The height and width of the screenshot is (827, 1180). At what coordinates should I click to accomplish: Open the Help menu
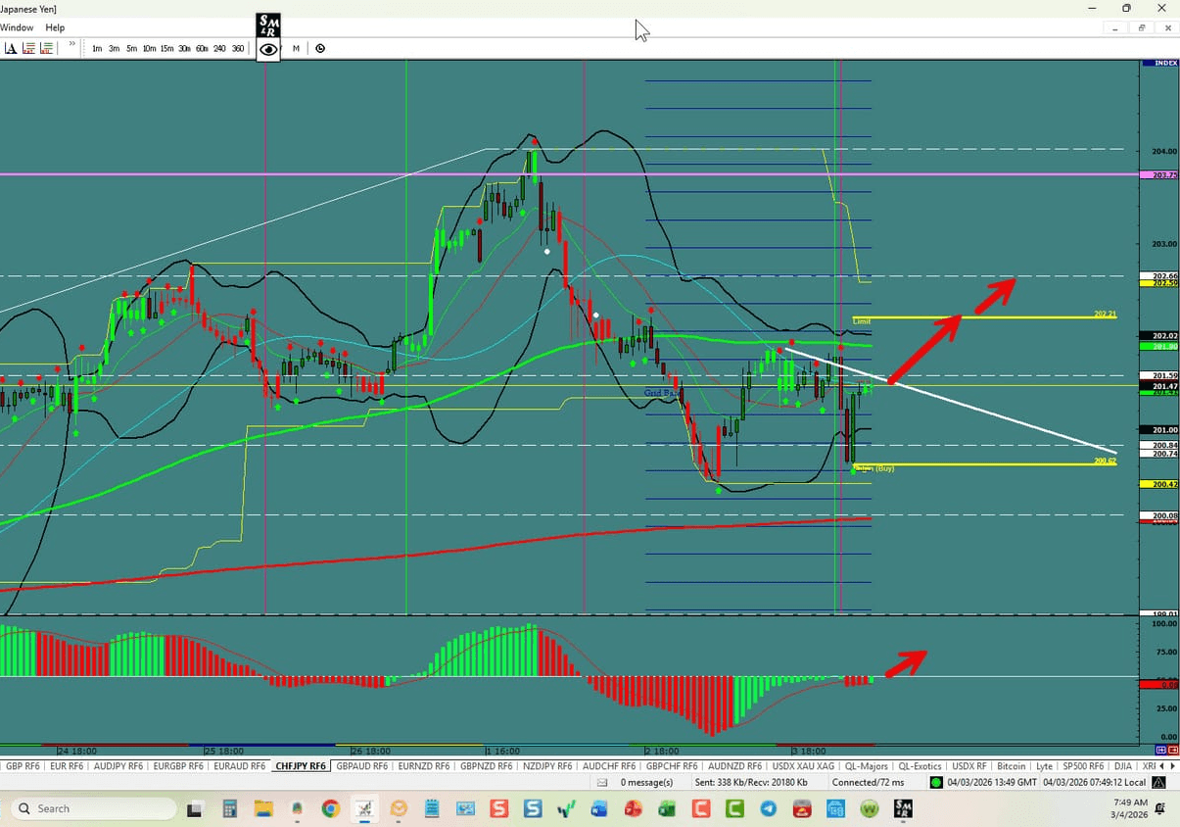point(55,27)
